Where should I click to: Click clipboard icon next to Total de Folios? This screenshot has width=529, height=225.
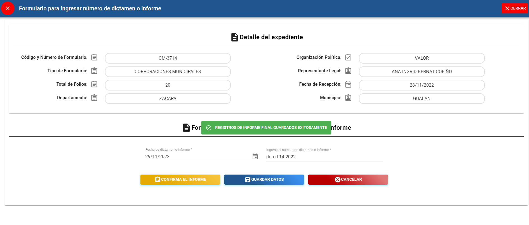tap(94, 84)
